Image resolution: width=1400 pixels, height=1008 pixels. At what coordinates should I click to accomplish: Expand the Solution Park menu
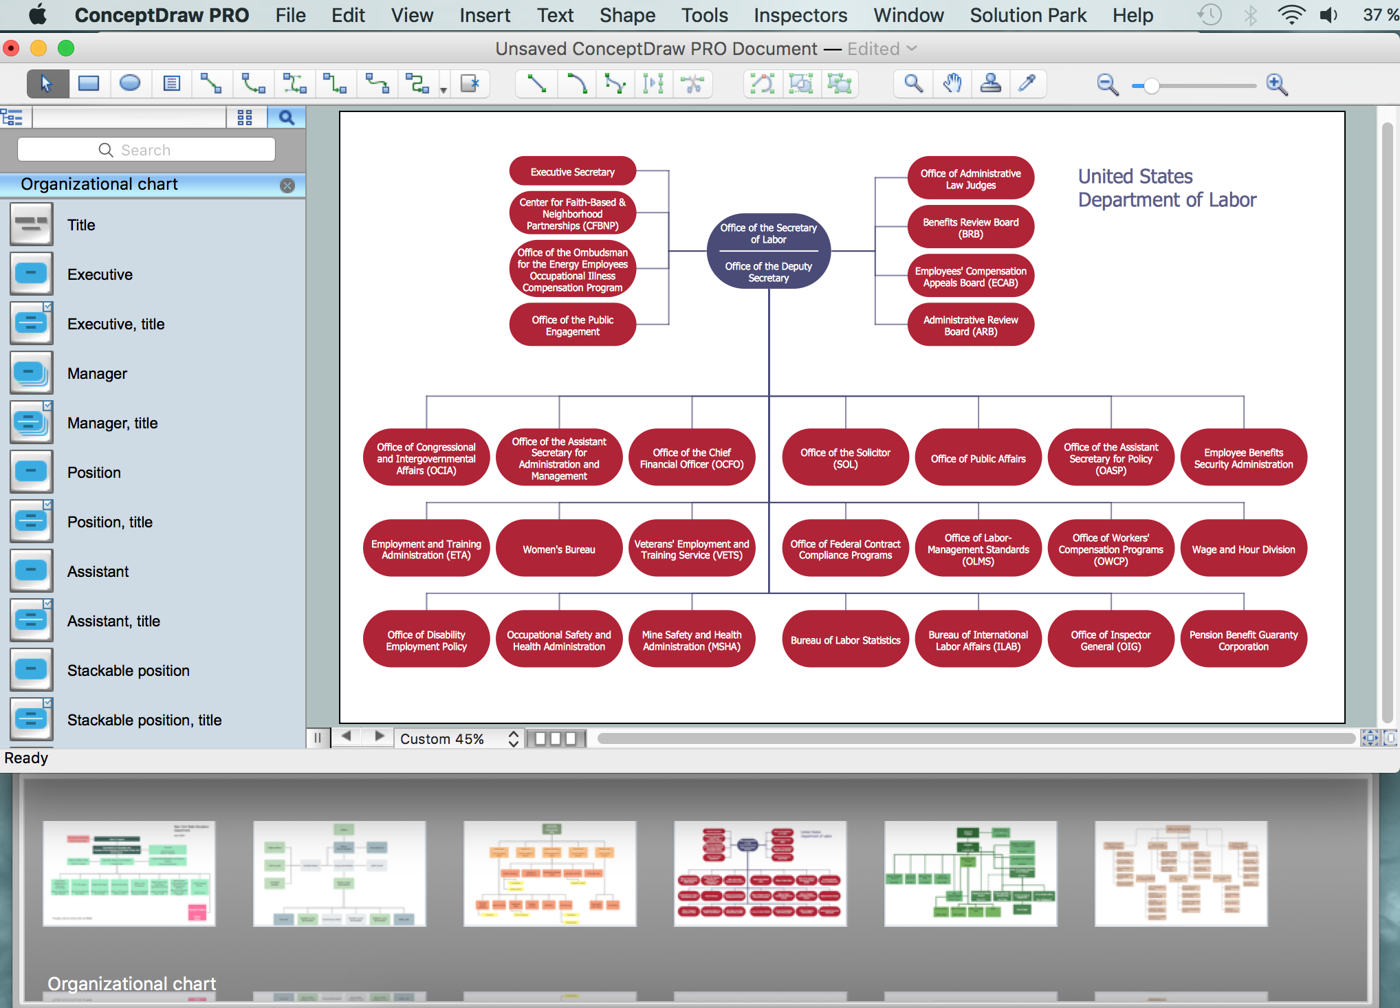click(1026, 15)
